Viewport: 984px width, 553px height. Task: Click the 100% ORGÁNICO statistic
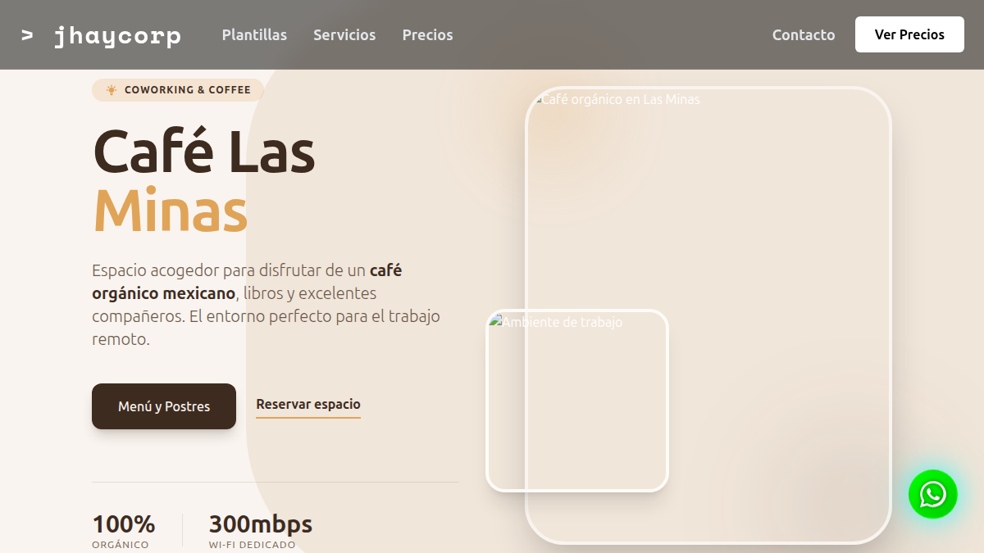(x=124, y=528)
